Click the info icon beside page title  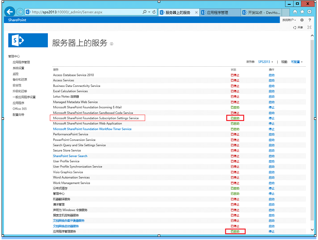pos(112,44)
